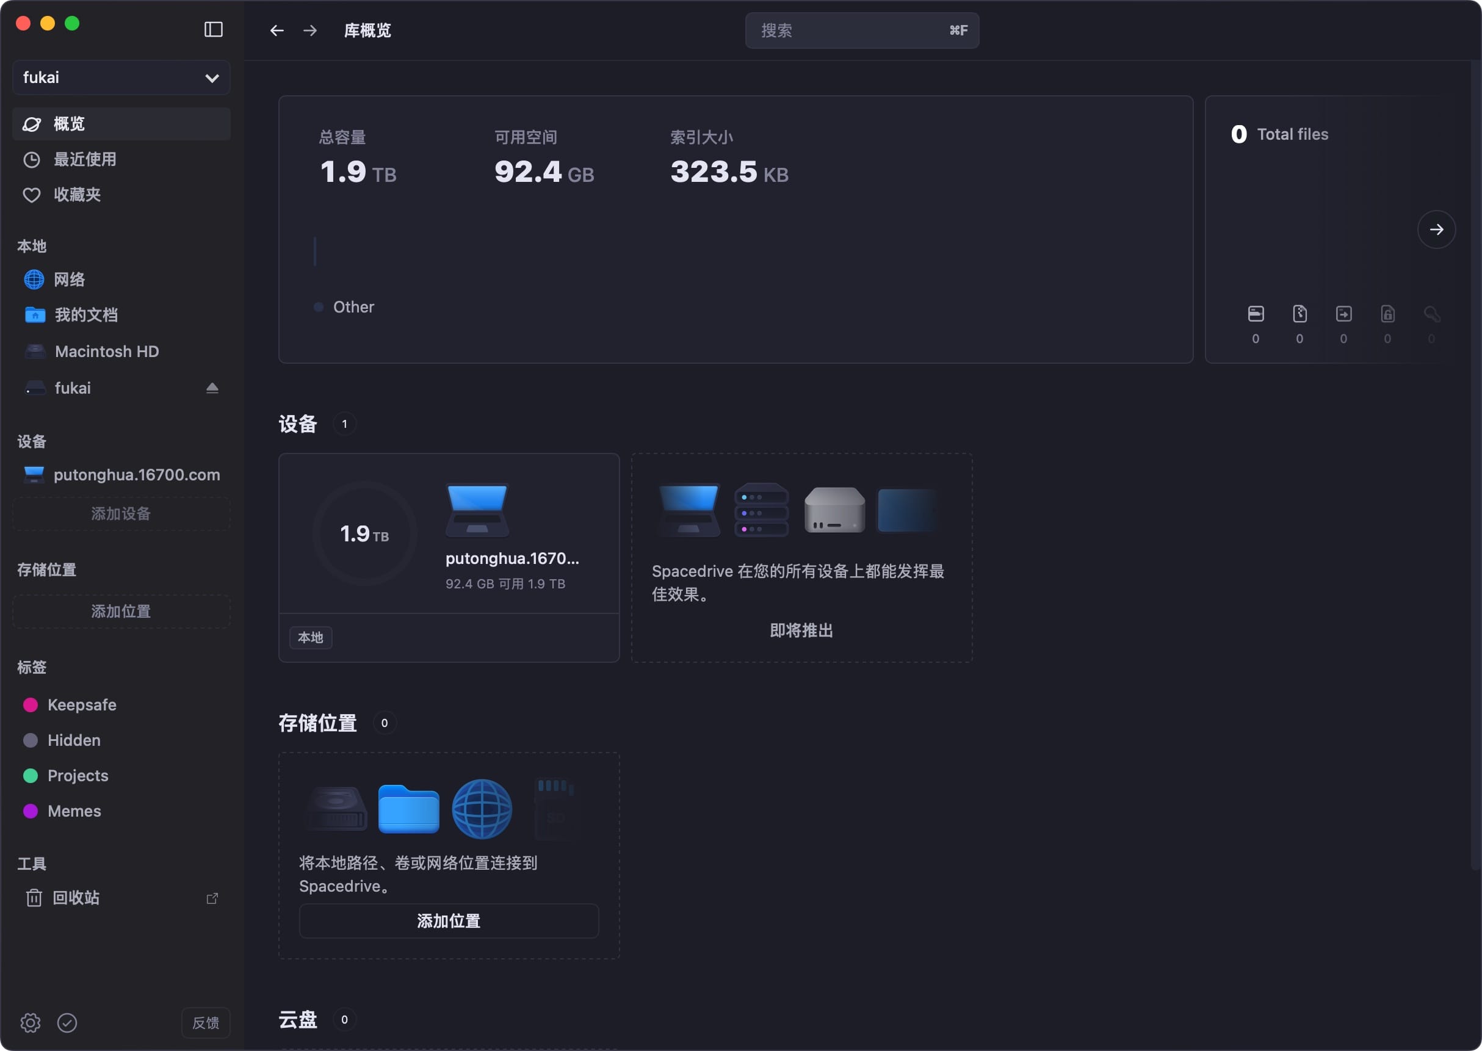This screenshot has width=1482, height=1051.
Task: Click the globe icon in storage locations card
Action: [x=482, y=809]
